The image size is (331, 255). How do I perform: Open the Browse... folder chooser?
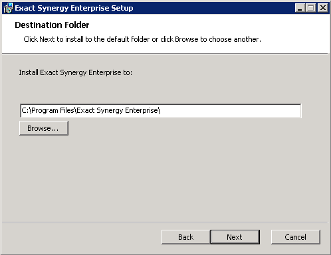44,128
